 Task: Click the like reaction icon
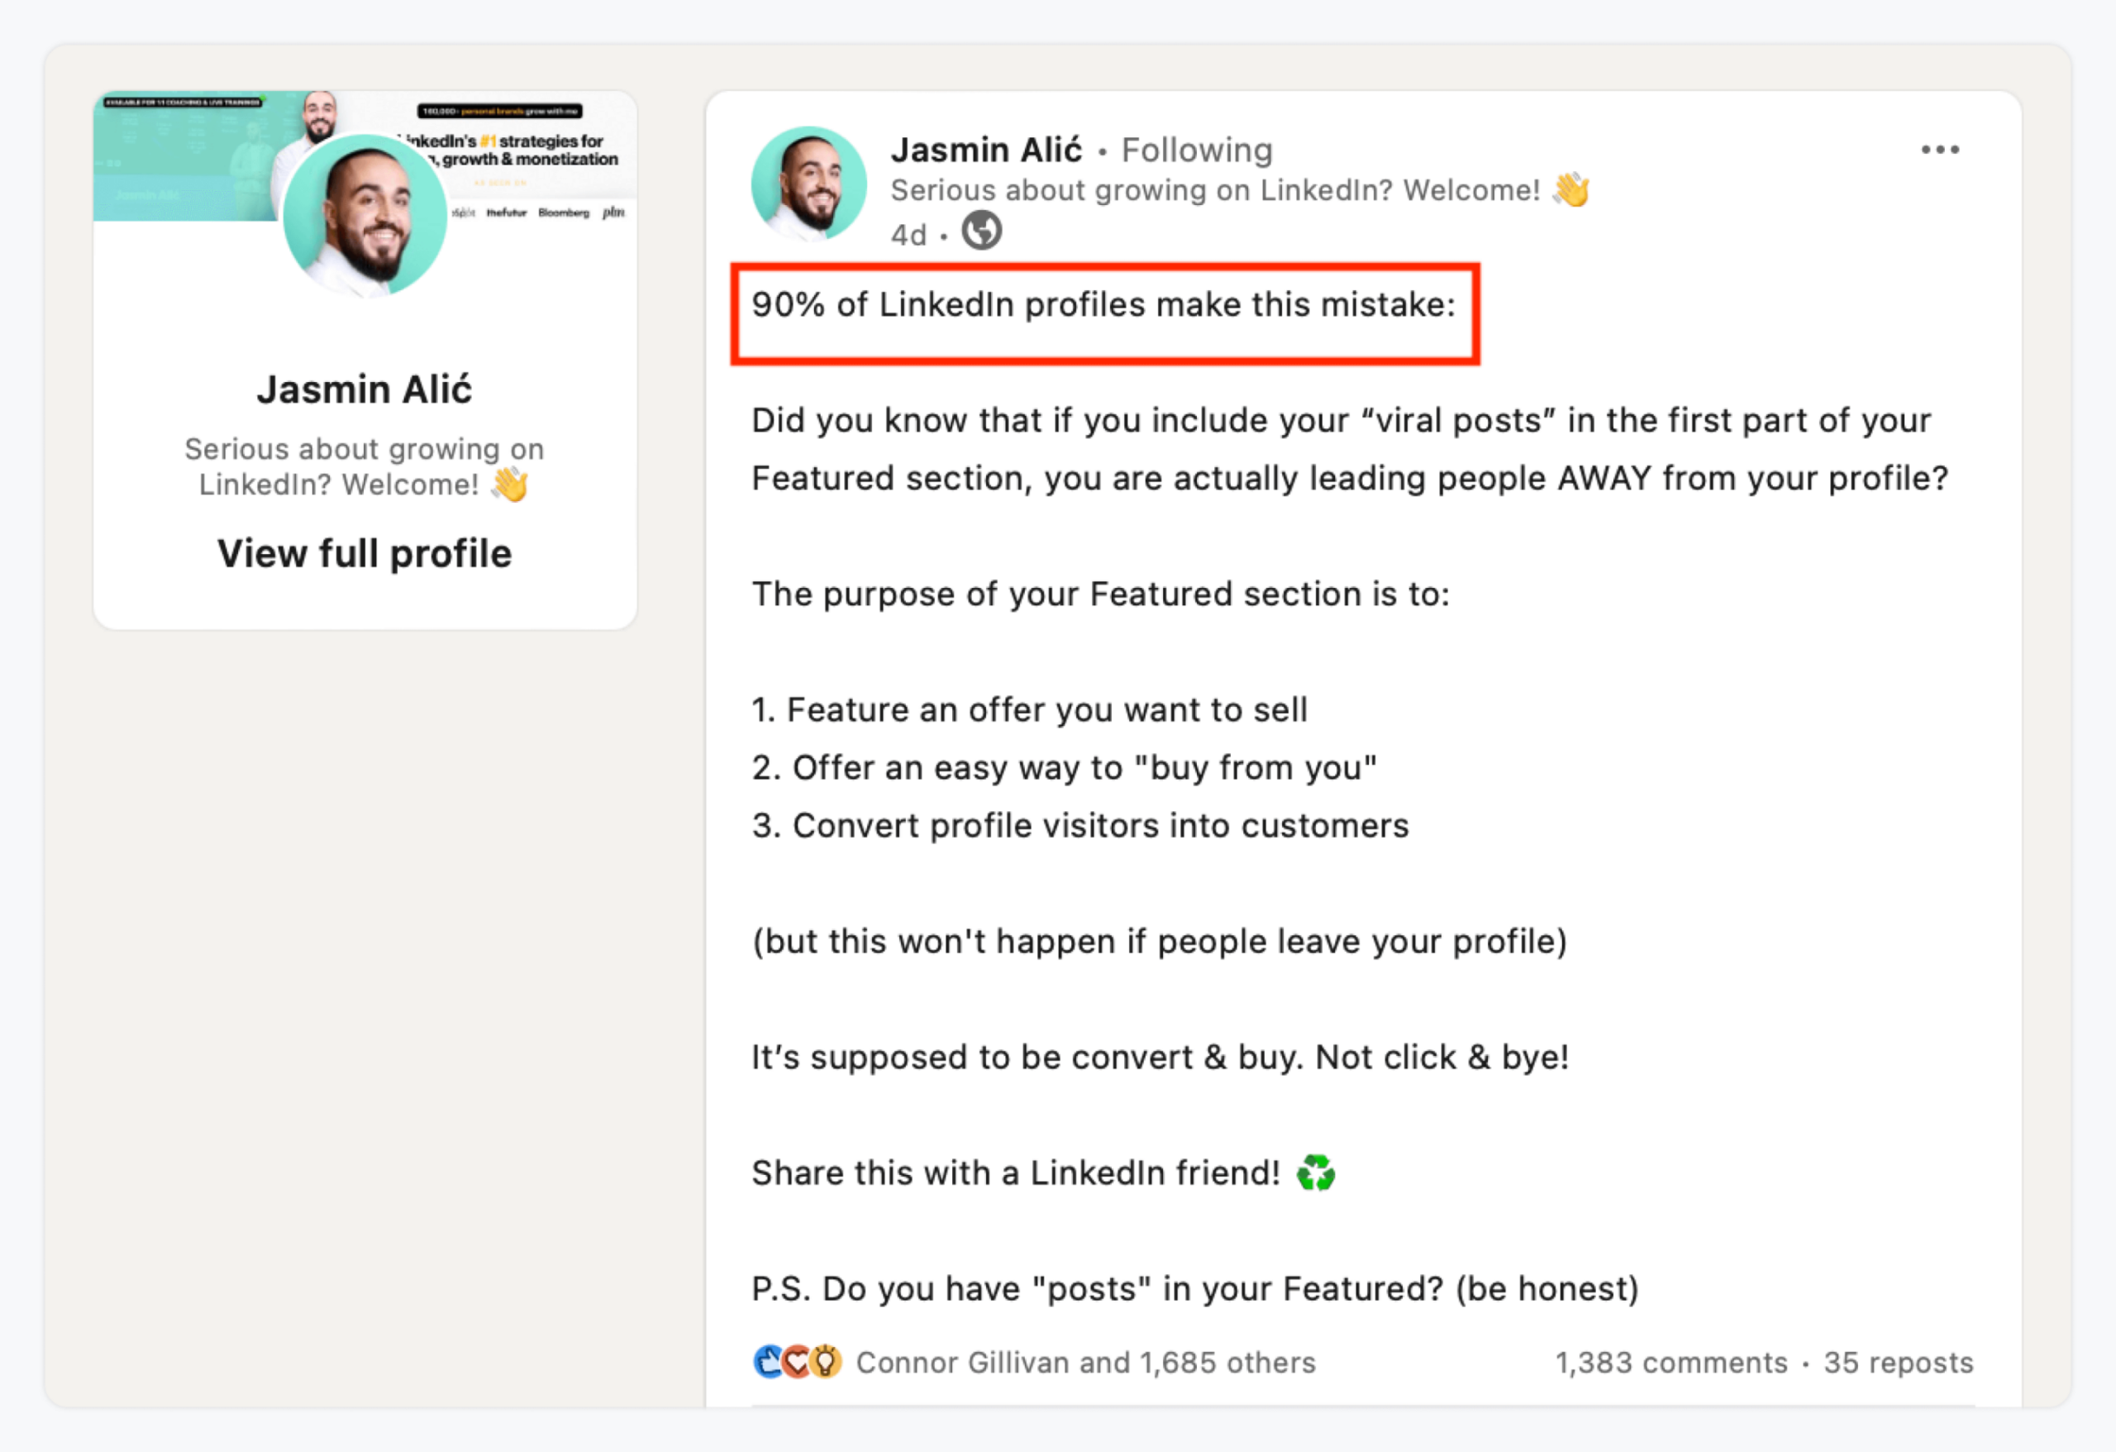tap(769, 1362)
